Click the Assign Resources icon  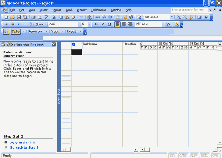[131, 17]
